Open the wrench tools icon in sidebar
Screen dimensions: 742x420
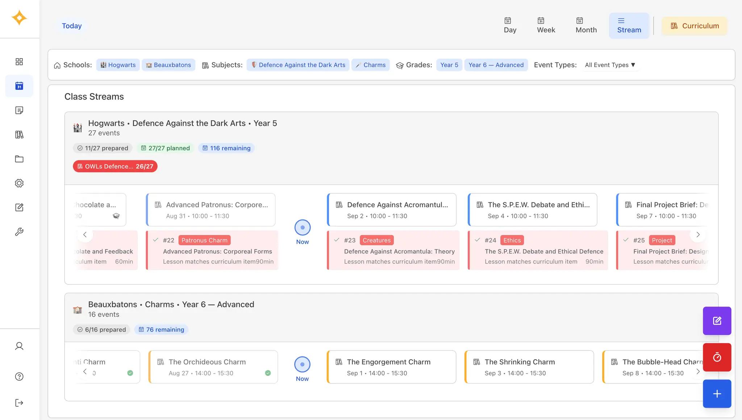pos(19,232)
